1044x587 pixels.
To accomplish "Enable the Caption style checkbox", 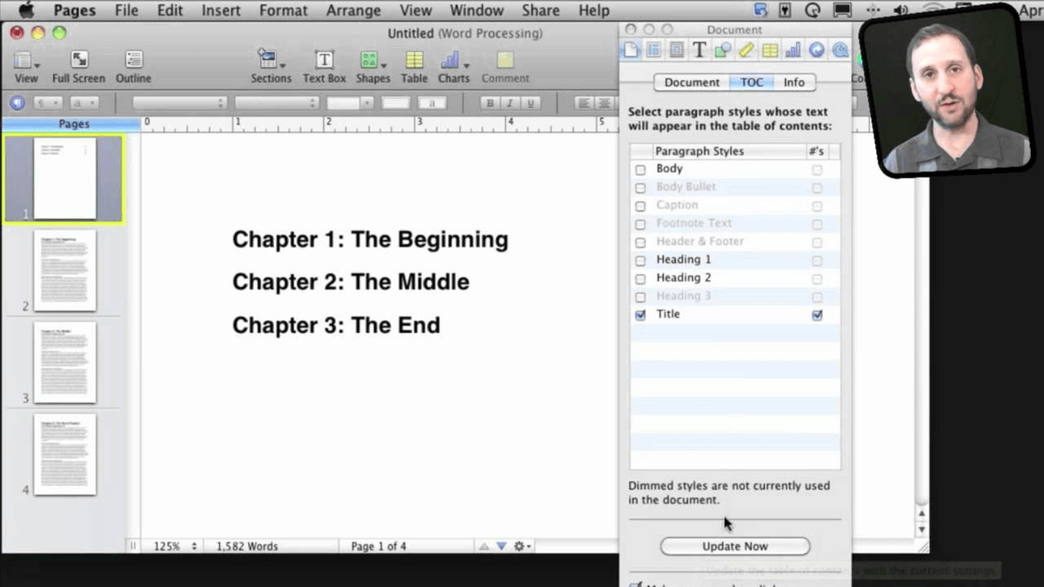I will (x=640, y=206).
